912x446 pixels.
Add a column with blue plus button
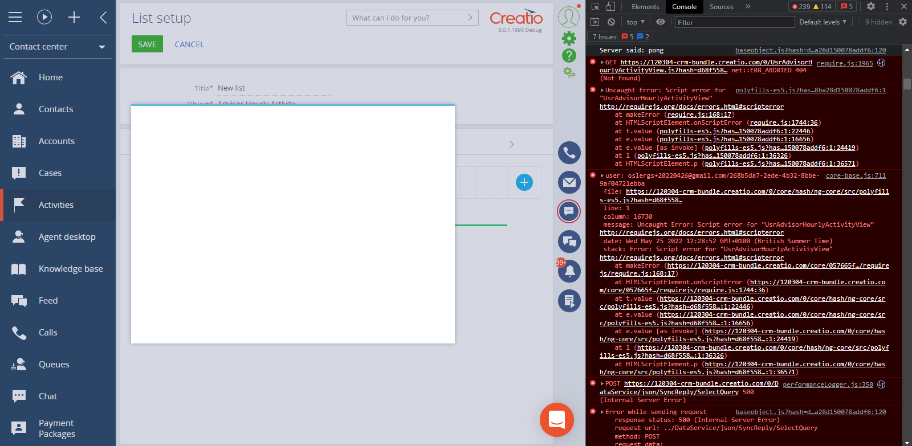(x=524, y=182)
